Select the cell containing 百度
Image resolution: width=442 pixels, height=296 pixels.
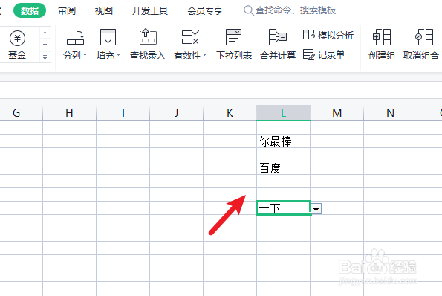tap(283, 167)
